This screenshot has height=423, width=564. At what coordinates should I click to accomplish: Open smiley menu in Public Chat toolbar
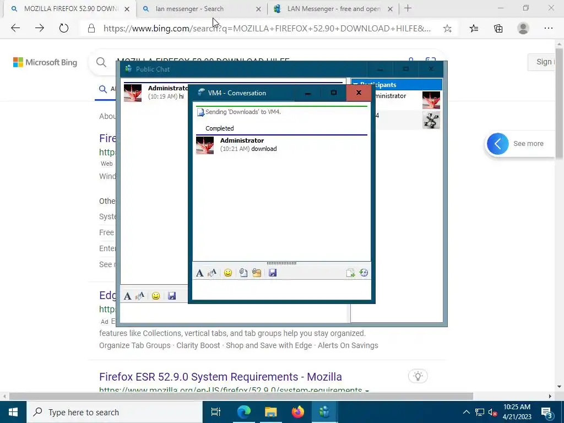[156, 296]
